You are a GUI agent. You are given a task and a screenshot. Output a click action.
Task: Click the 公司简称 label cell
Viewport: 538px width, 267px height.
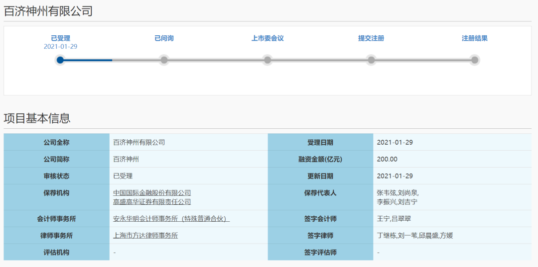tap(57, 159)
